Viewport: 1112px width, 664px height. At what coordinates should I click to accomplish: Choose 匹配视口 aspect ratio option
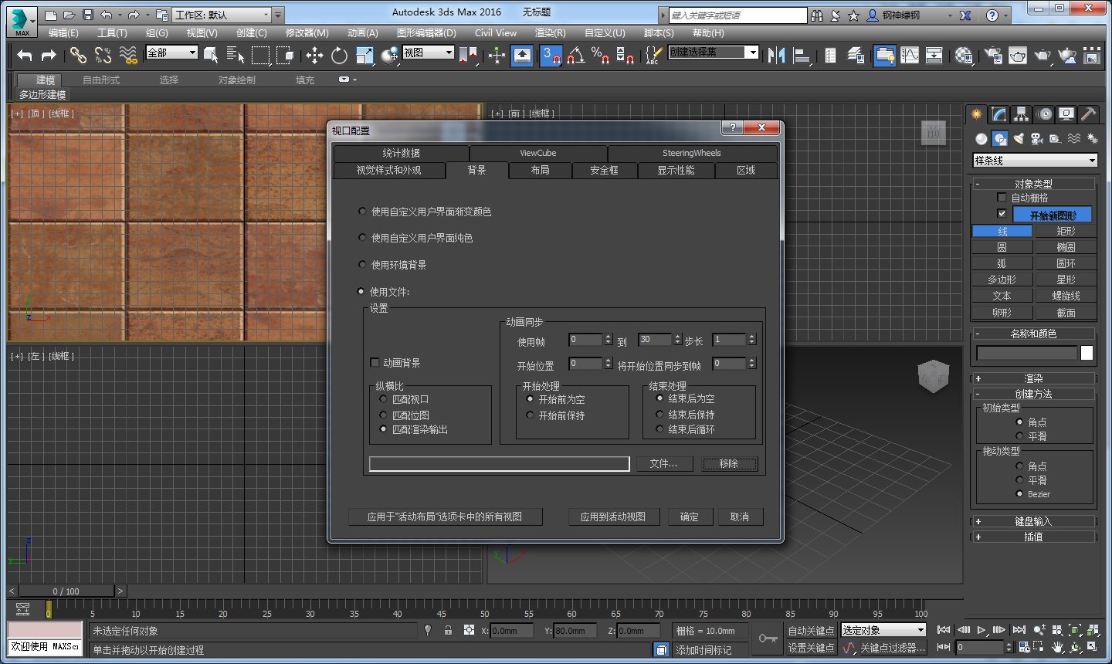[383, 399]
